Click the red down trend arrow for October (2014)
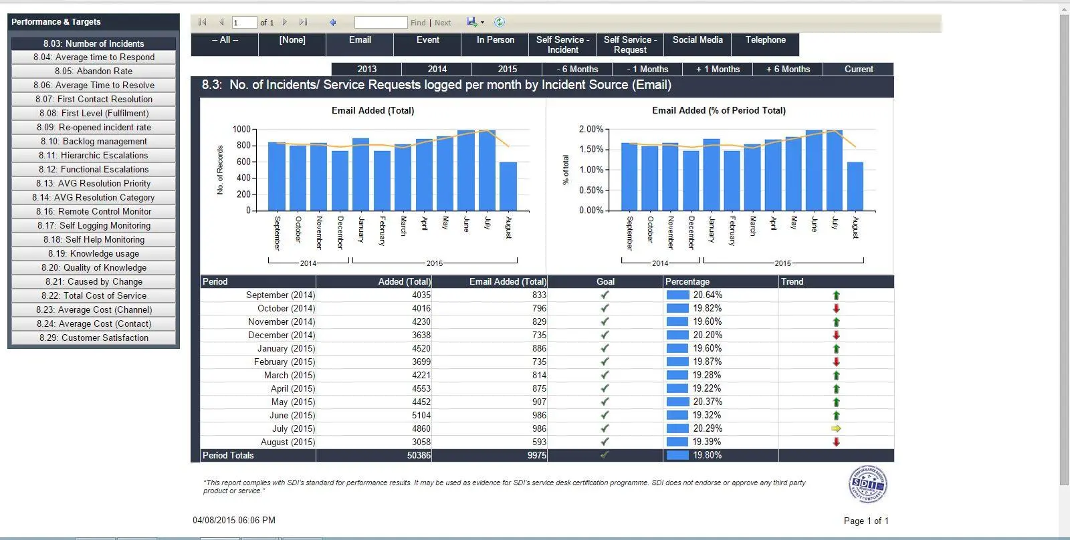Viewport: 1070px width, 540px height. click(836, 308)
